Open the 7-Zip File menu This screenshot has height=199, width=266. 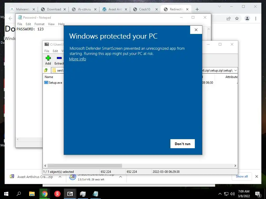pos(47,51)
